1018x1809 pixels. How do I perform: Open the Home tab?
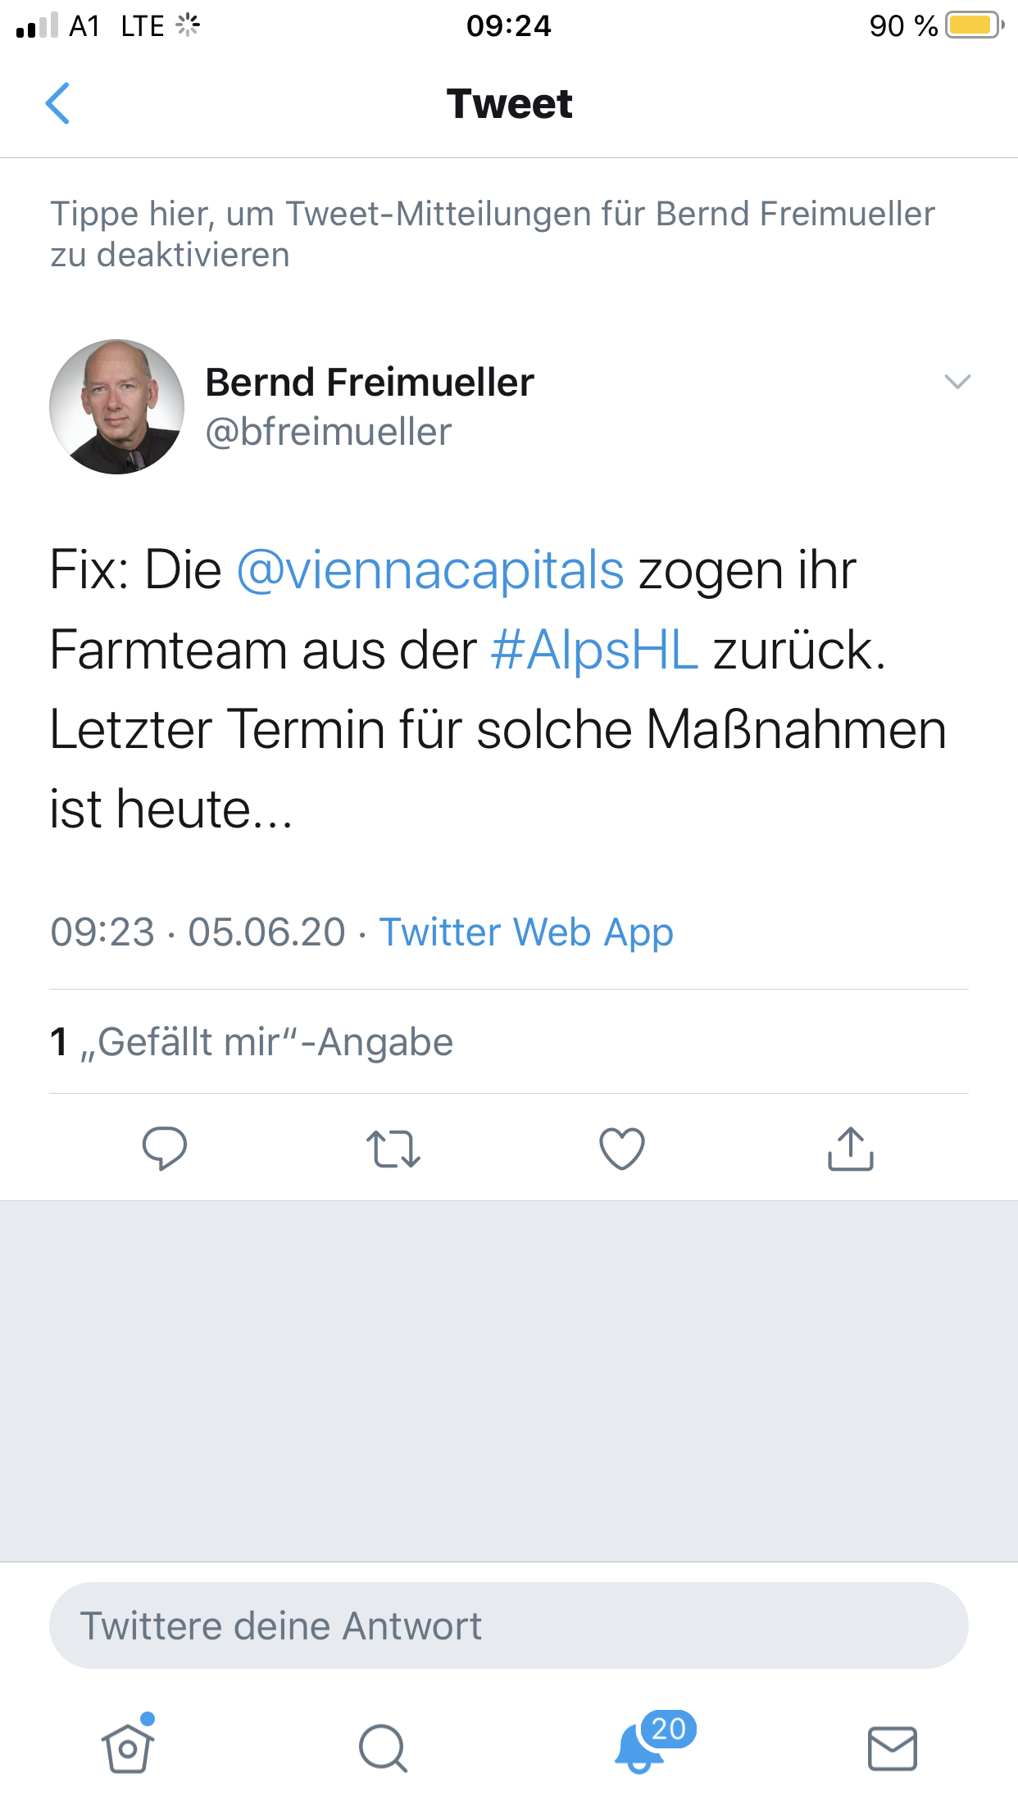(128, 1748)
